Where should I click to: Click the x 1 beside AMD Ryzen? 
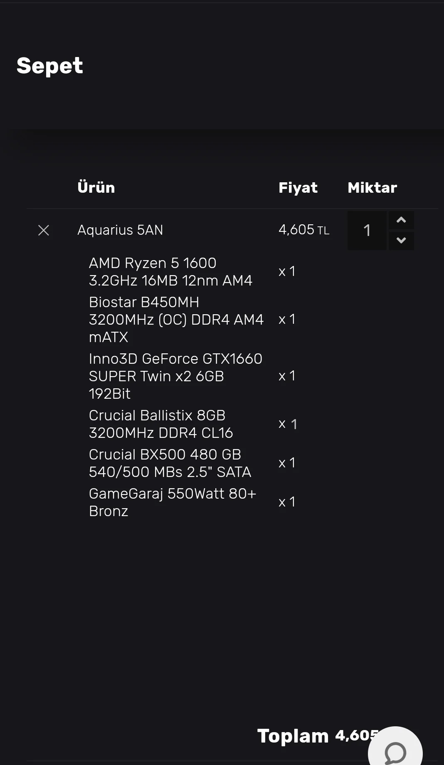(287, 272)
